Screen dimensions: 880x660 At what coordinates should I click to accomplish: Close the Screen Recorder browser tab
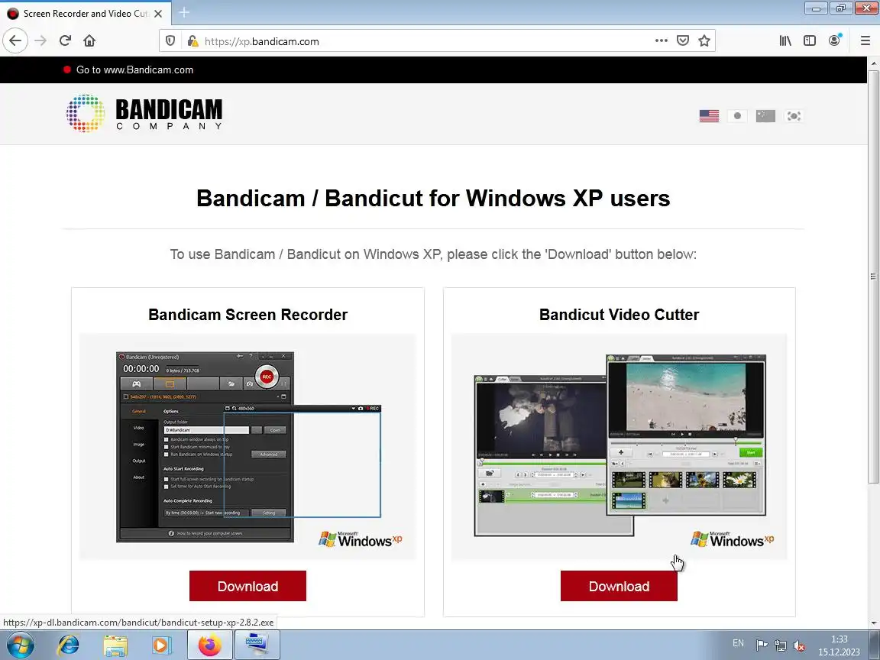158,14
